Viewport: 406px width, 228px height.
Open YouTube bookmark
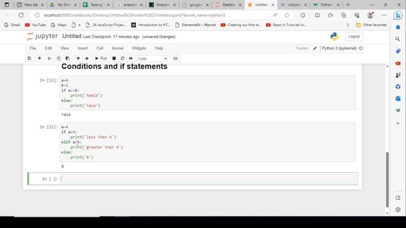click(36, 25)
